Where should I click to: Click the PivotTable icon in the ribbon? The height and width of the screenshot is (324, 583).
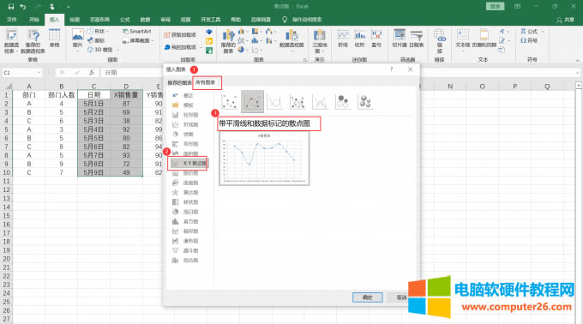(x=11, y=41)
